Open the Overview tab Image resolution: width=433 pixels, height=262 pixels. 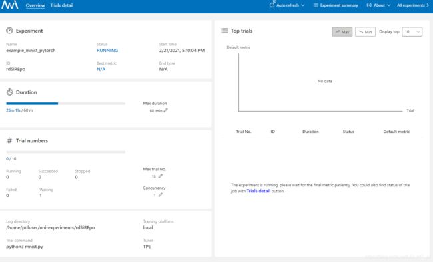(x=35, y=5)
